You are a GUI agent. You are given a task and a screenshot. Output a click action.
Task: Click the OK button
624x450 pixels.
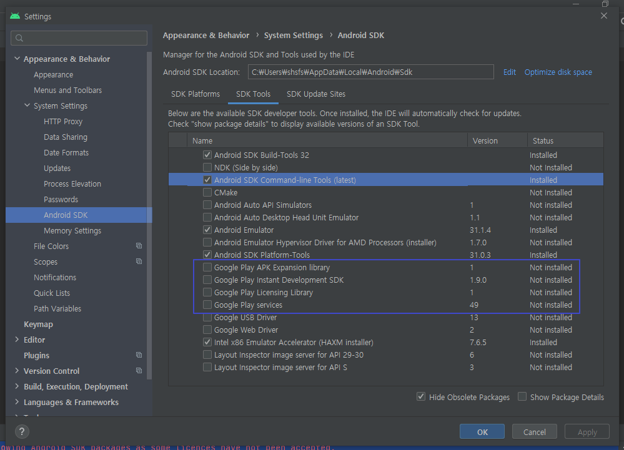(482, 432)
